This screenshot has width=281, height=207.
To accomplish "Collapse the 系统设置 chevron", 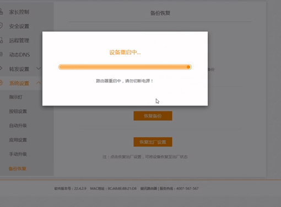I will click(39, 83).
